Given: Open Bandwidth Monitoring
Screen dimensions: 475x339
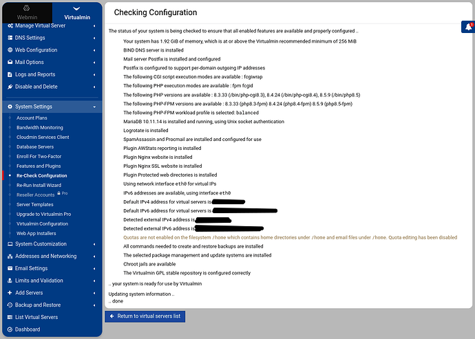Looking at the screenshot, I should [40, 127].
